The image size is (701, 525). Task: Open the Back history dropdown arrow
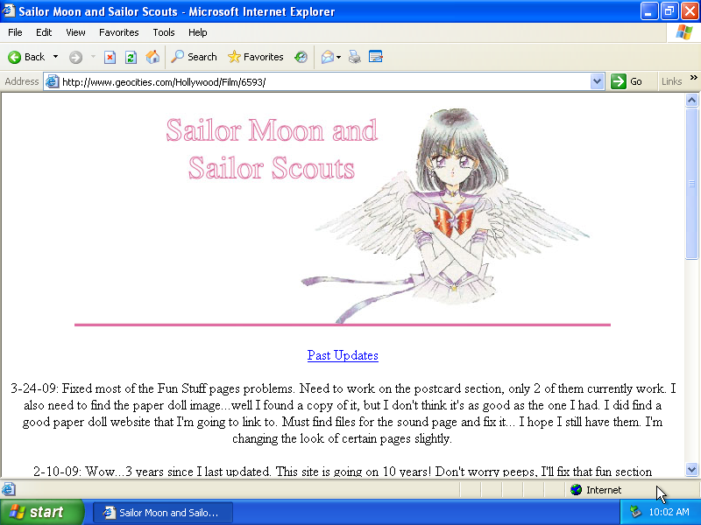pyautogui.click(x=55, y=57)
